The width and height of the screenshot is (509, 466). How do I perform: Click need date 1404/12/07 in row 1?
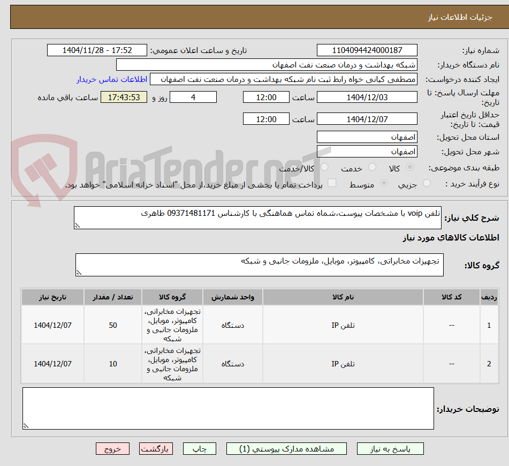pyautogui.click(x=52, y=325)
